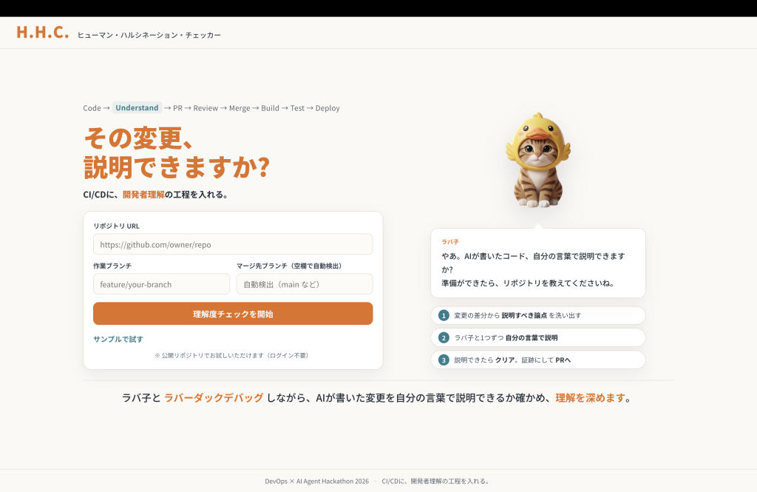
Task: Click heading その変更、説明できますか?
Action: [177, 152]
